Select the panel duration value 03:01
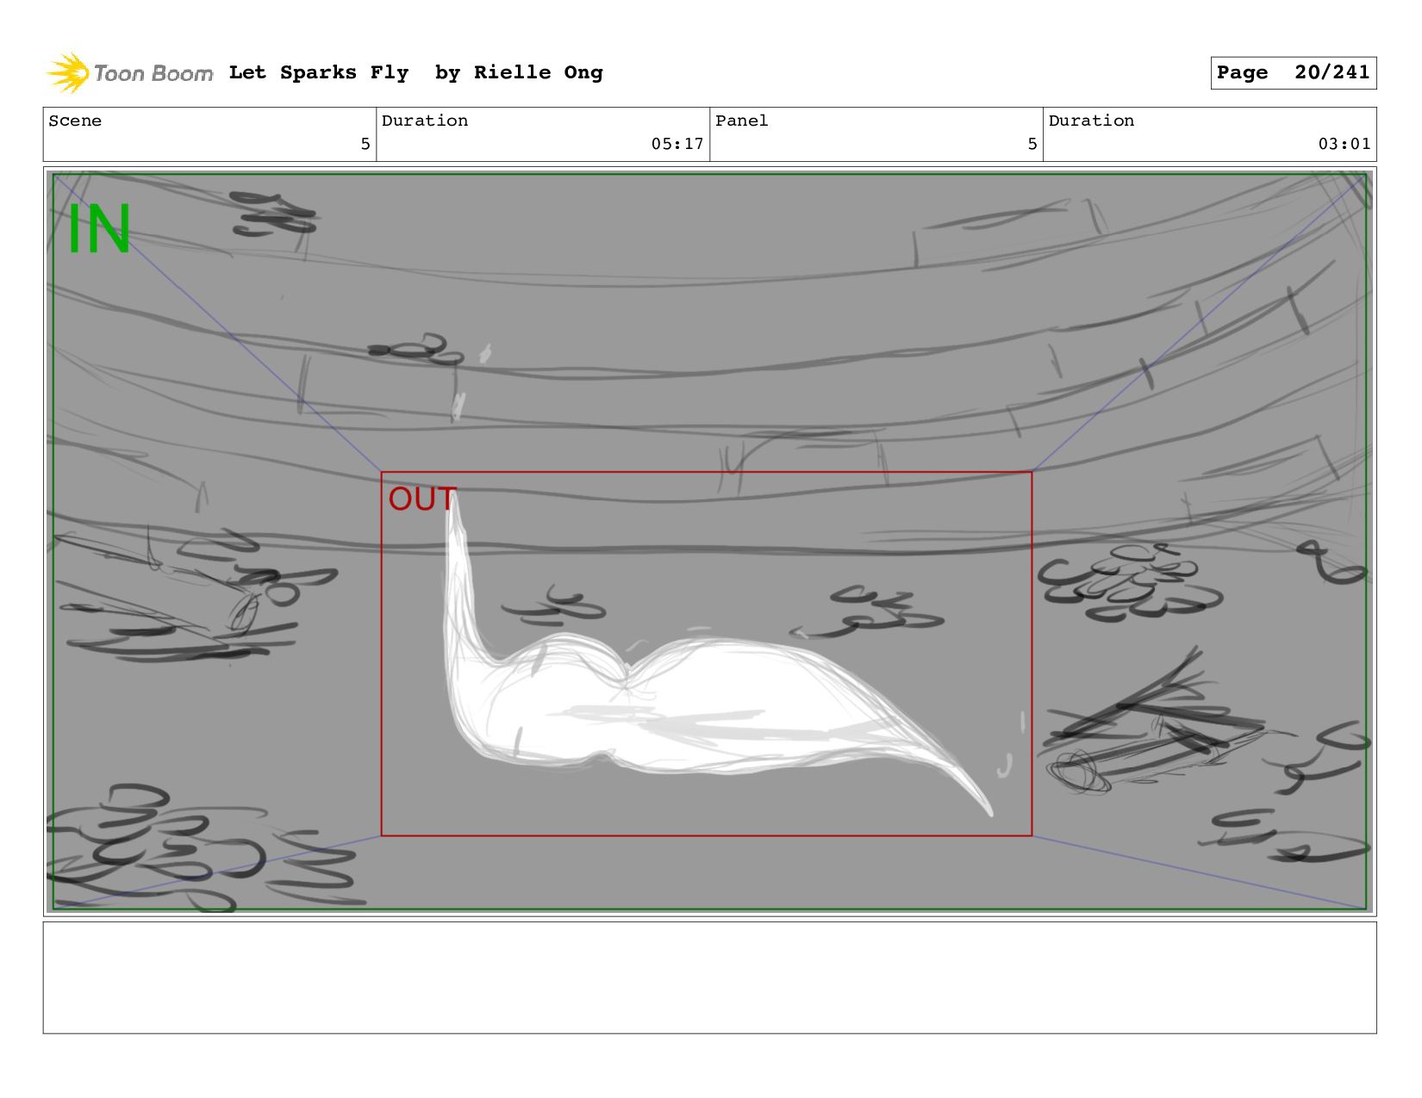 pos(1344,144)
